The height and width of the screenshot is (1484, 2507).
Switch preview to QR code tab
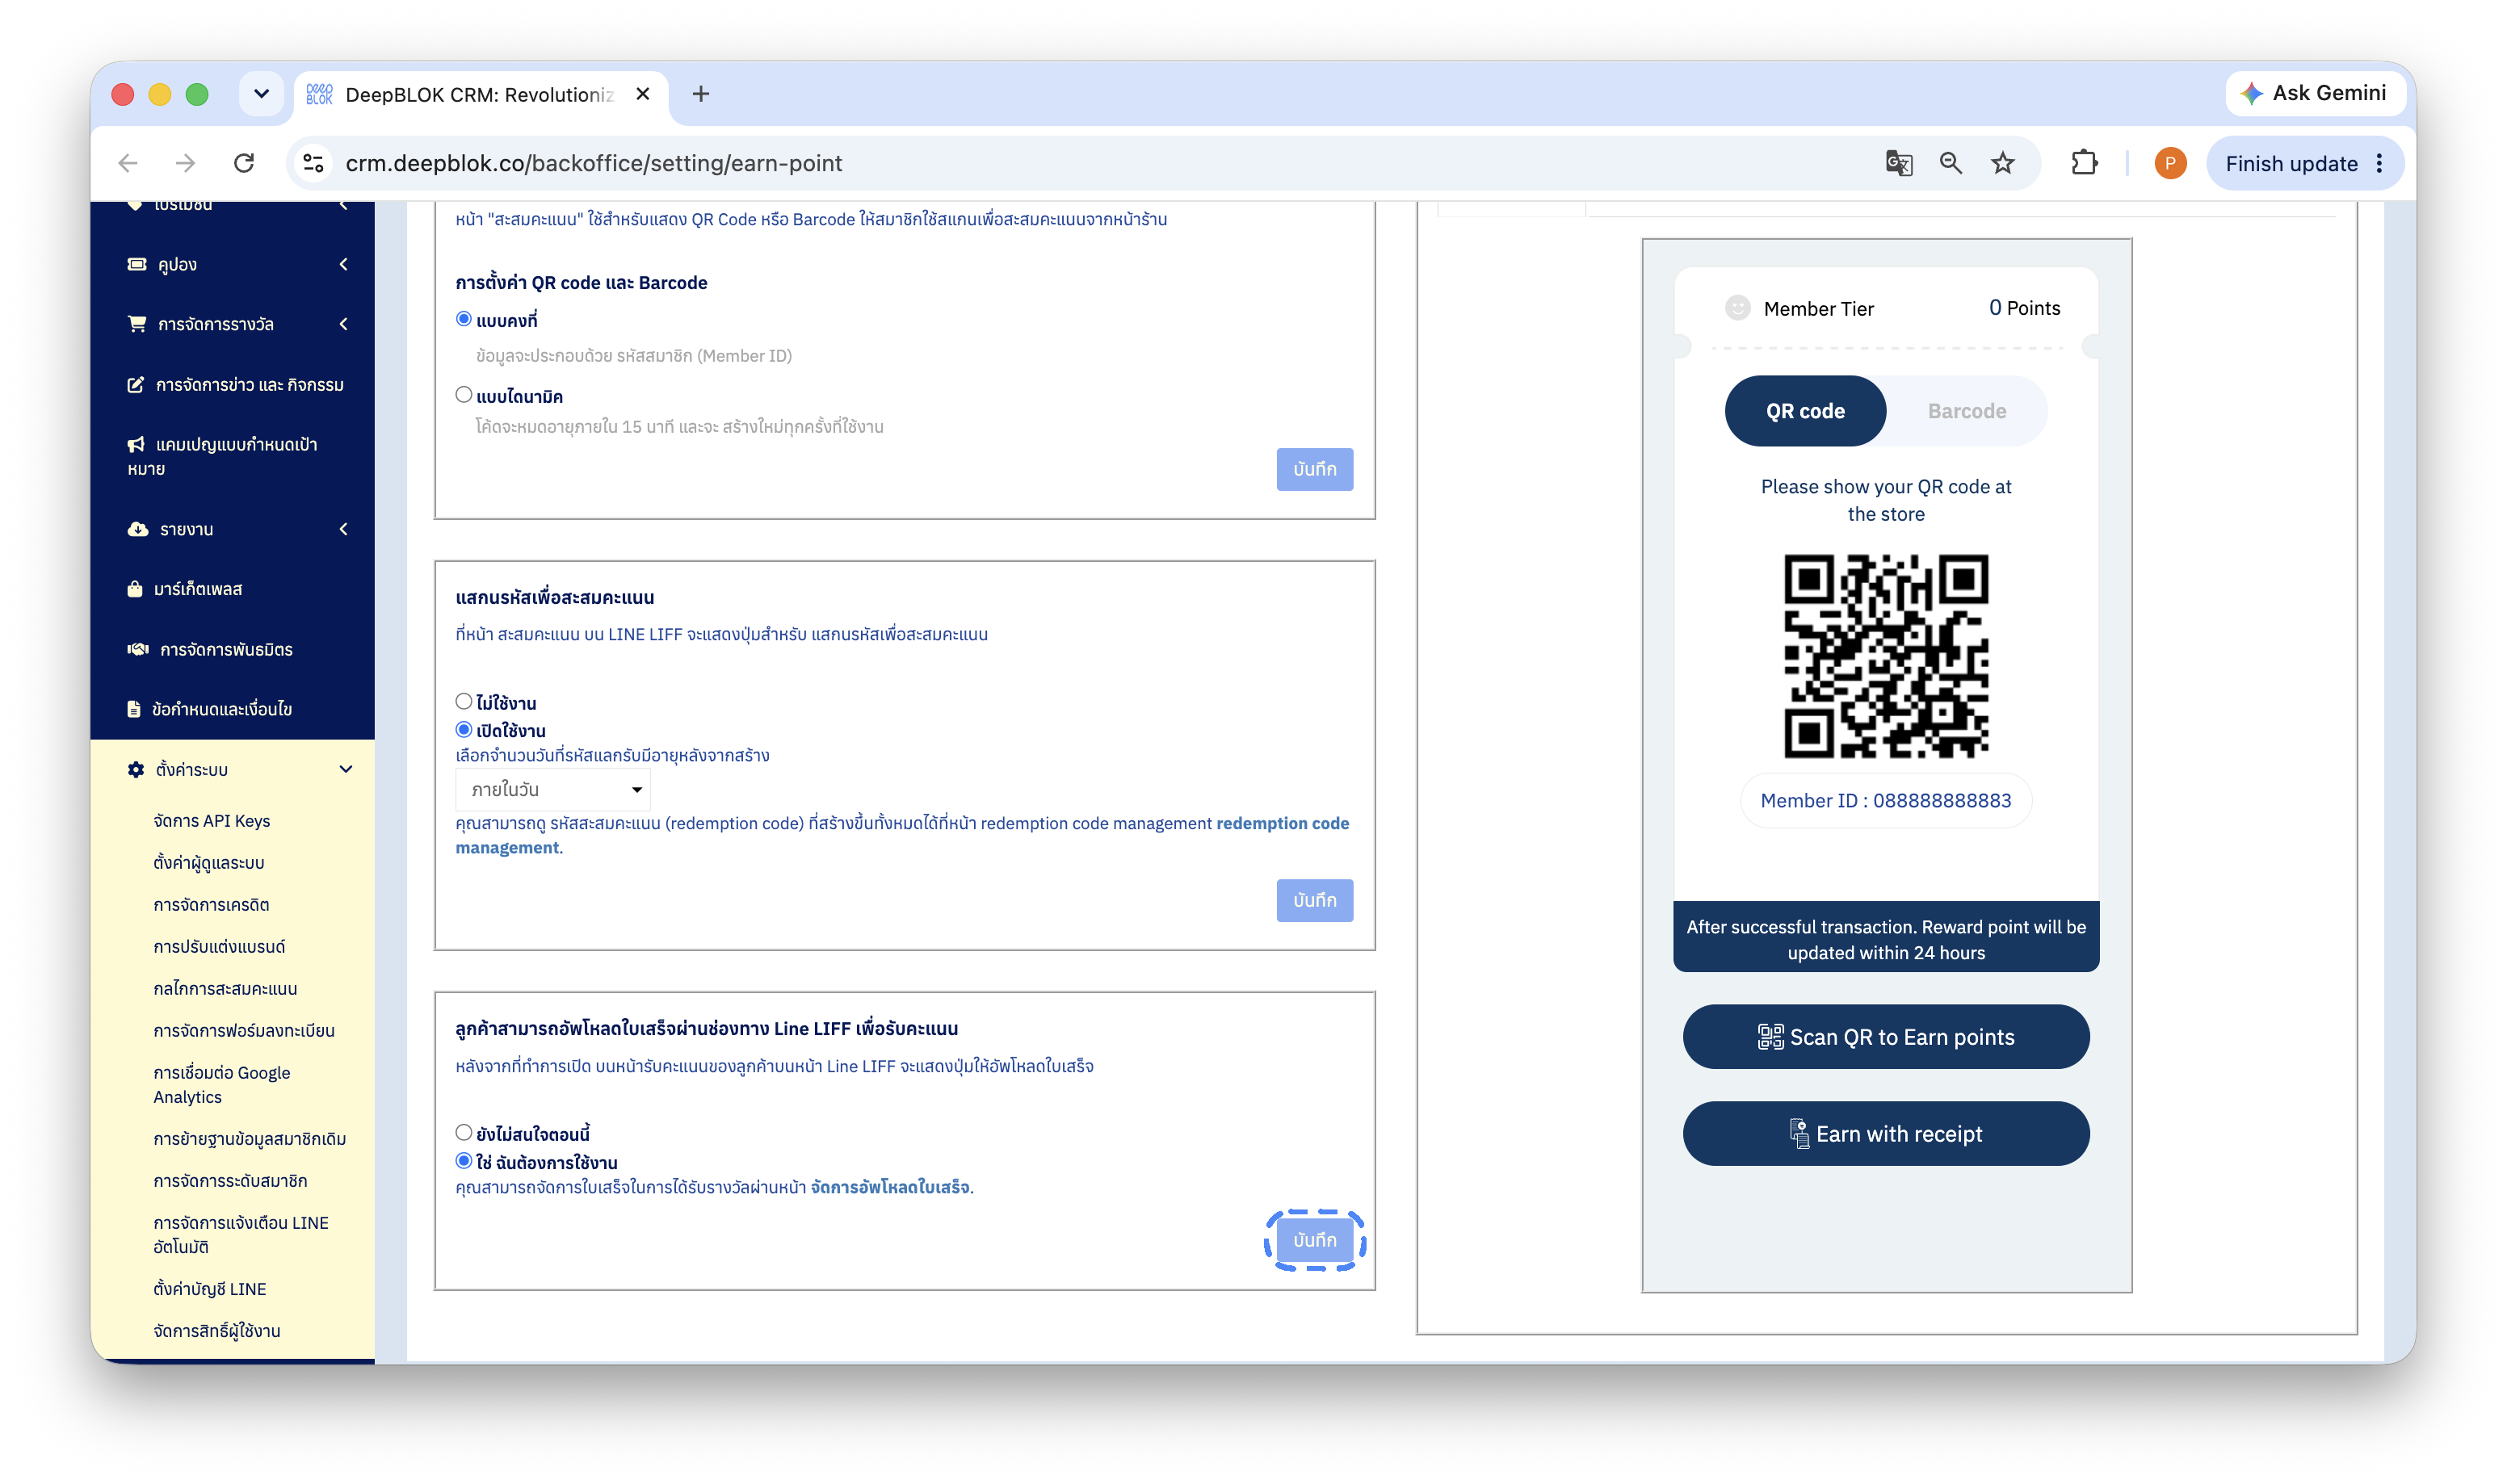1805,411
